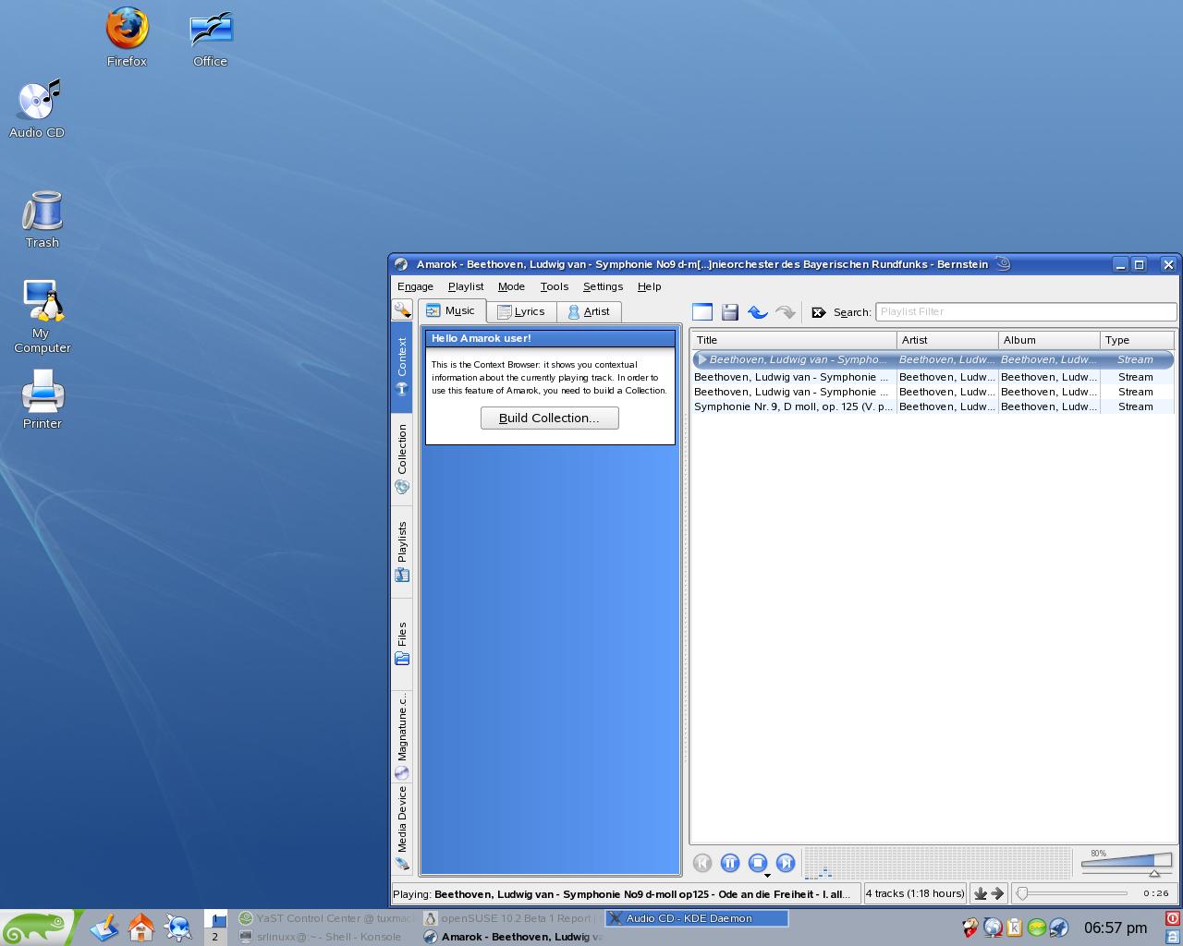Launch the Konqueror browser taskbar icon
Image resolution: width=1183 pixels, height=946 pixels.
tap(177, 928)
